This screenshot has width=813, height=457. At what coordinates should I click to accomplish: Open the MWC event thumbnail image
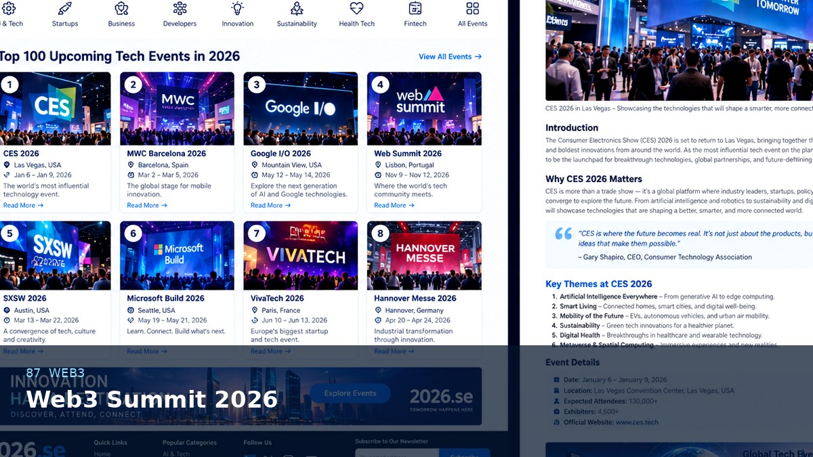[178, 108]
